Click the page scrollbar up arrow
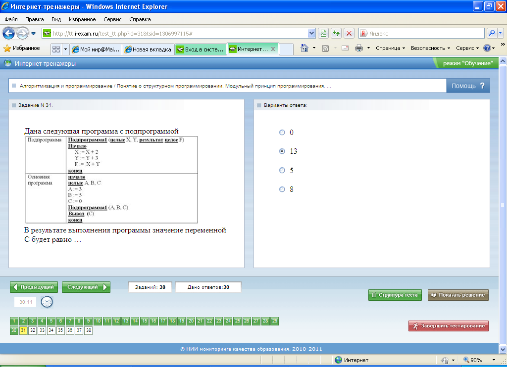Image resolution: width=507 pixels, height=367 pixels. [x=503, y=61]
